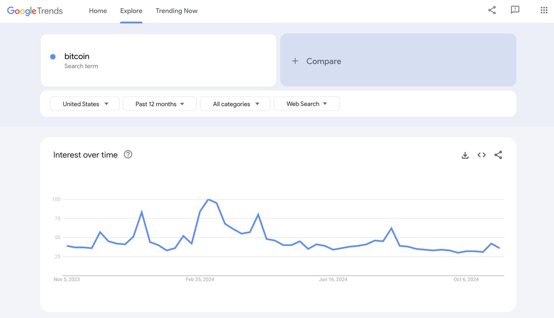Image resolution: width=554 pixels, height=318 pixels.
Task: Open the Share icon in the top bar
Action: pyautogui.click(x=492, y=10)
